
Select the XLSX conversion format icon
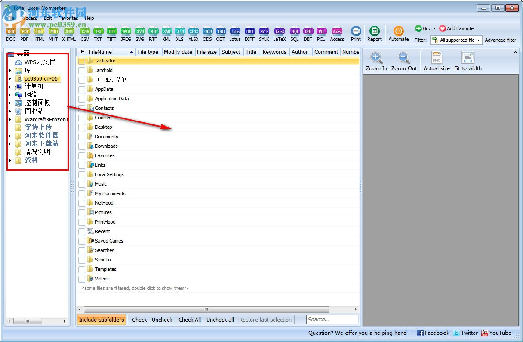pos(193,34)
